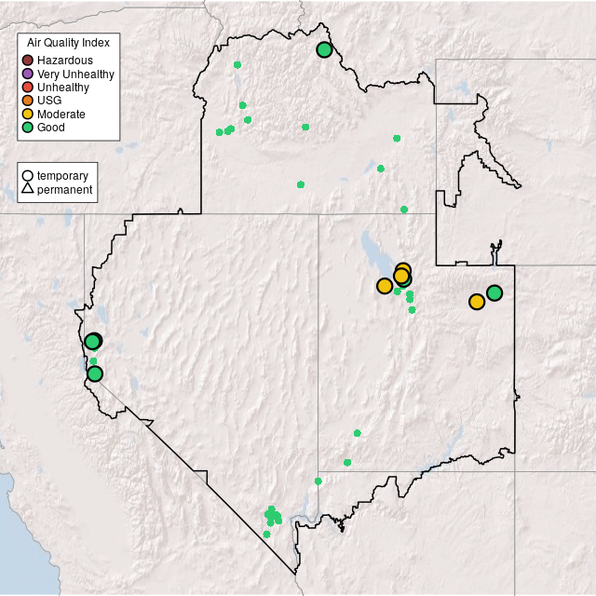Select the southernmost small green dot
596x596 pixels.
click(266, 535)
